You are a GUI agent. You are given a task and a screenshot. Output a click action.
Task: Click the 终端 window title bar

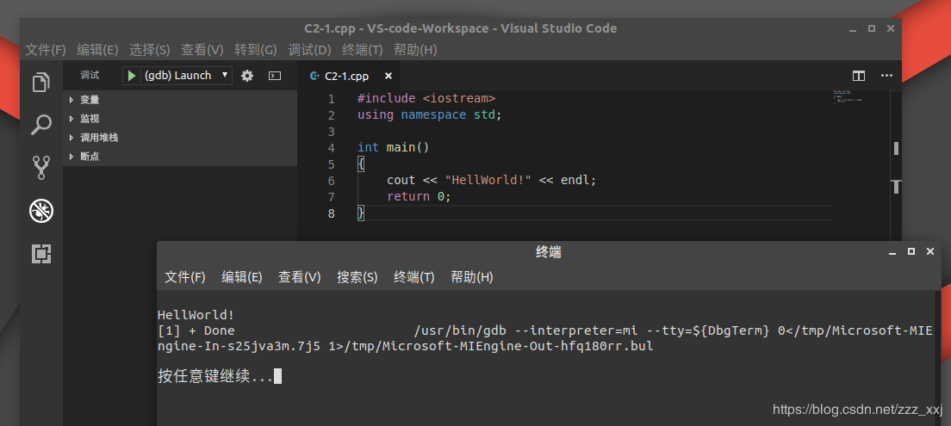click(x=549, y=252)
